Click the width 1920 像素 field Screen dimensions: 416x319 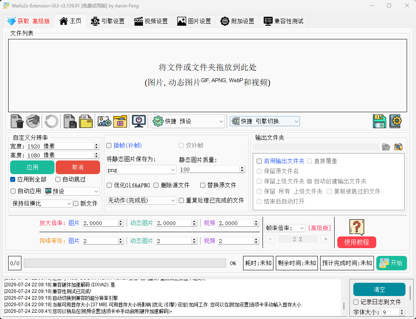63,146
